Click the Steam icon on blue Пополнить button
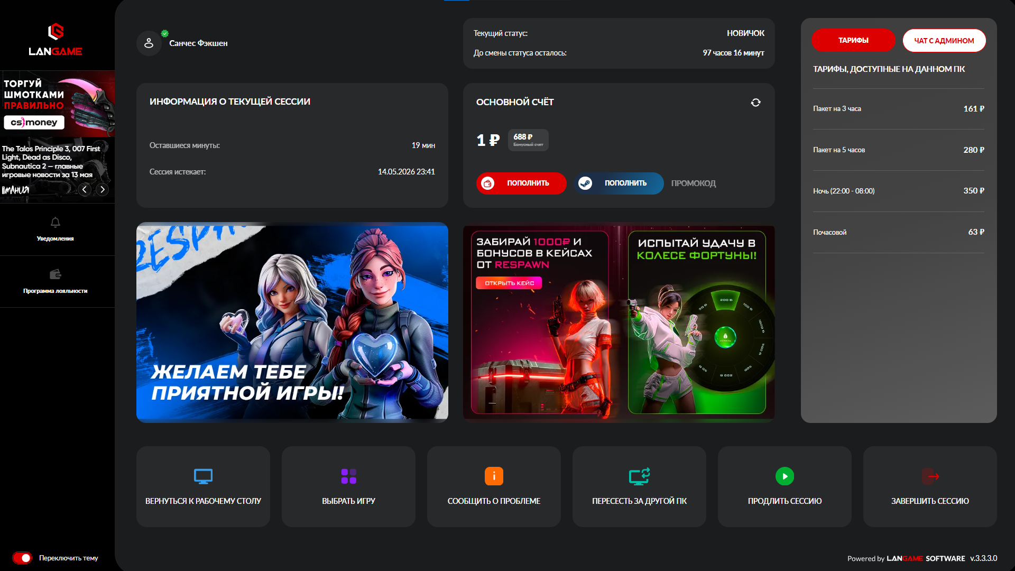The width and height of the screenshot is (1015, 571). point(585,183)
